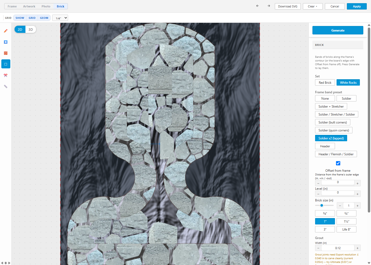This screenshot has width=371, height=265.
Task: Increase the Grout width value
Action: (357, 248)
